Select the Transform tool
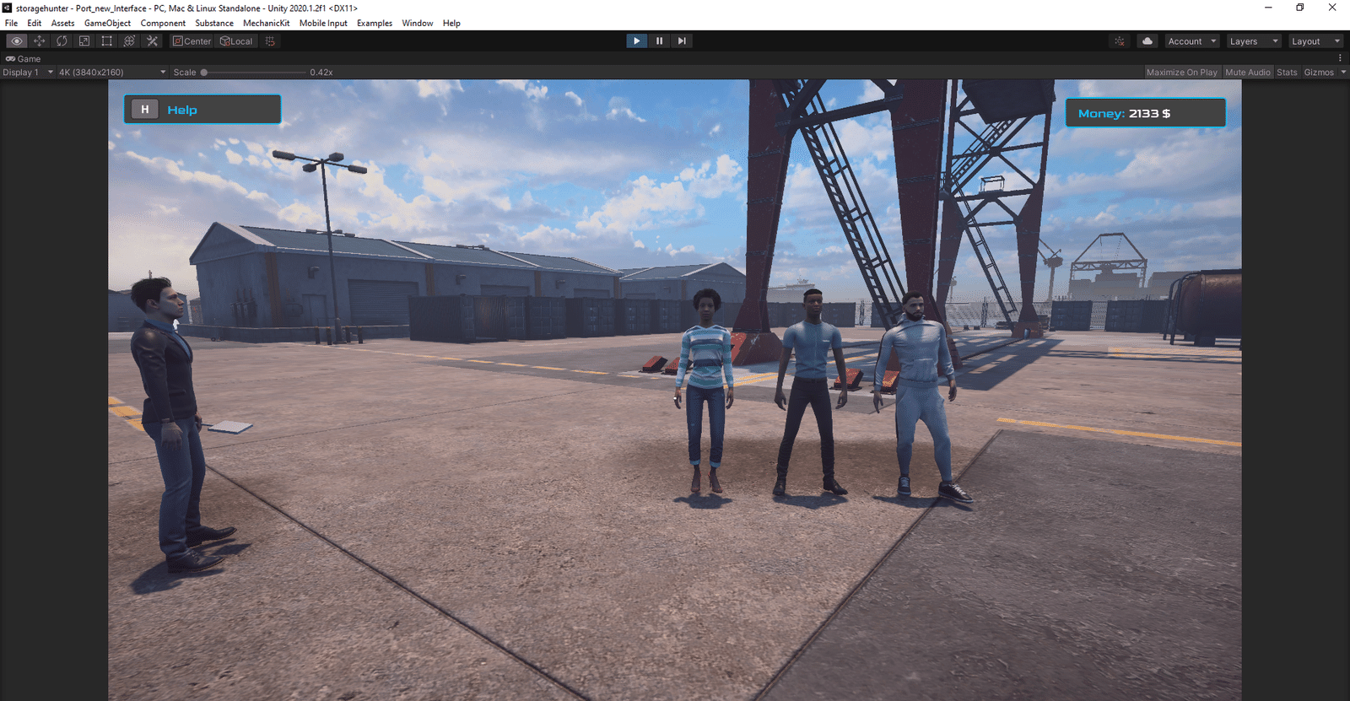 (129, 40)
